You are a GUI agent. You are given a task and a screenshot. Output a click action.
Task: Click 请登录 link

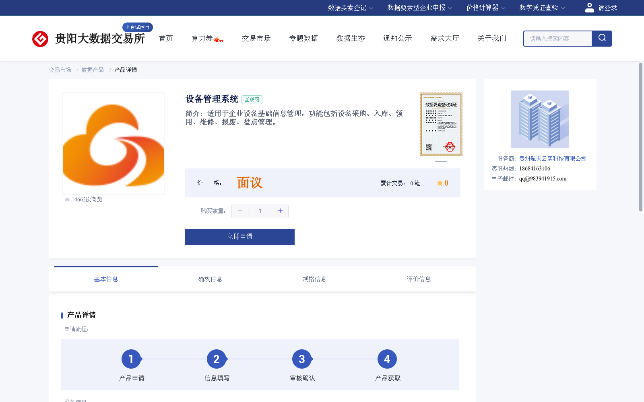click(x=607, y=8)
